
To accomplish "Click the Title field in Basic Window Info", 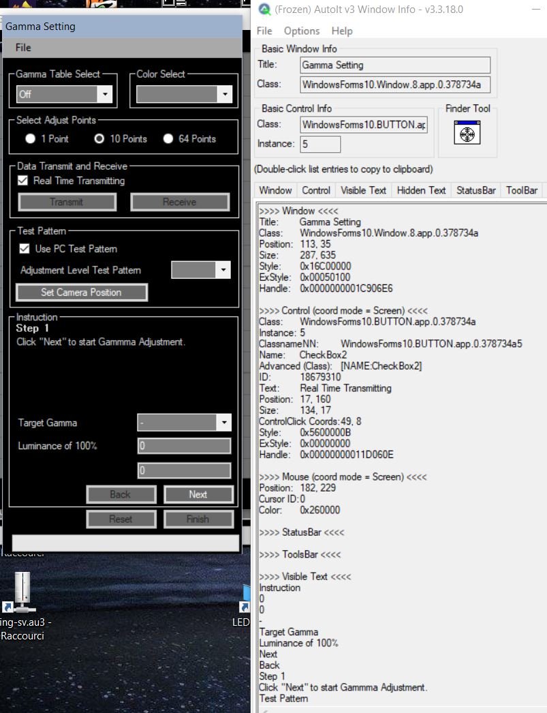I will click(395, 65).
